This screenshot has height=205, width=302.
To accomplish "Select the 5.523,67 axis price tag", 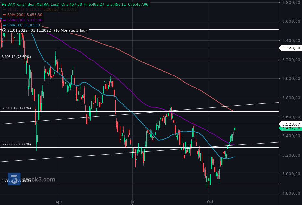I will 290,124.
